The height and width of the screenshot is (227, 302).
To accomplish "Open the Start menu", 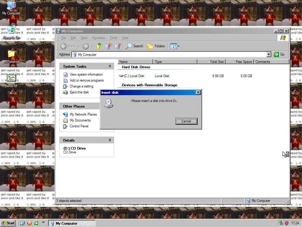I will point(8,223).
